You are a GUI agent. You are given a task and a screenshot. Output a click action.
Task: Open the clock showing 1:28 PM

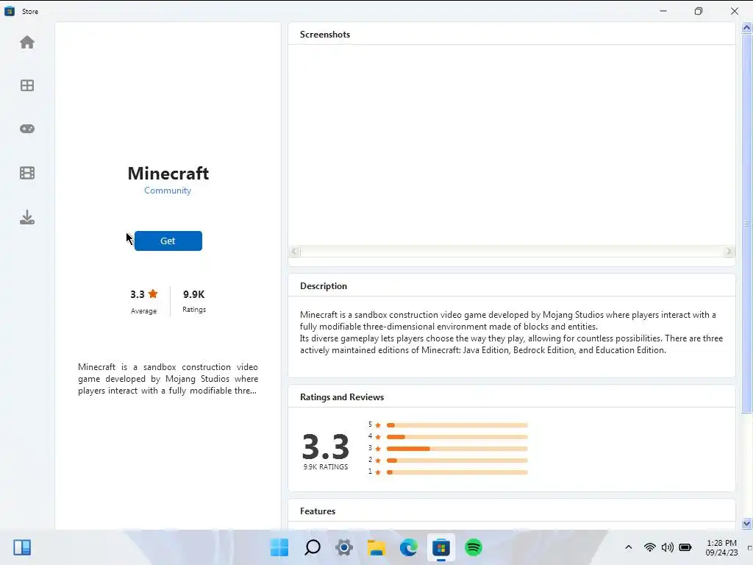click(x=721, y=547)
